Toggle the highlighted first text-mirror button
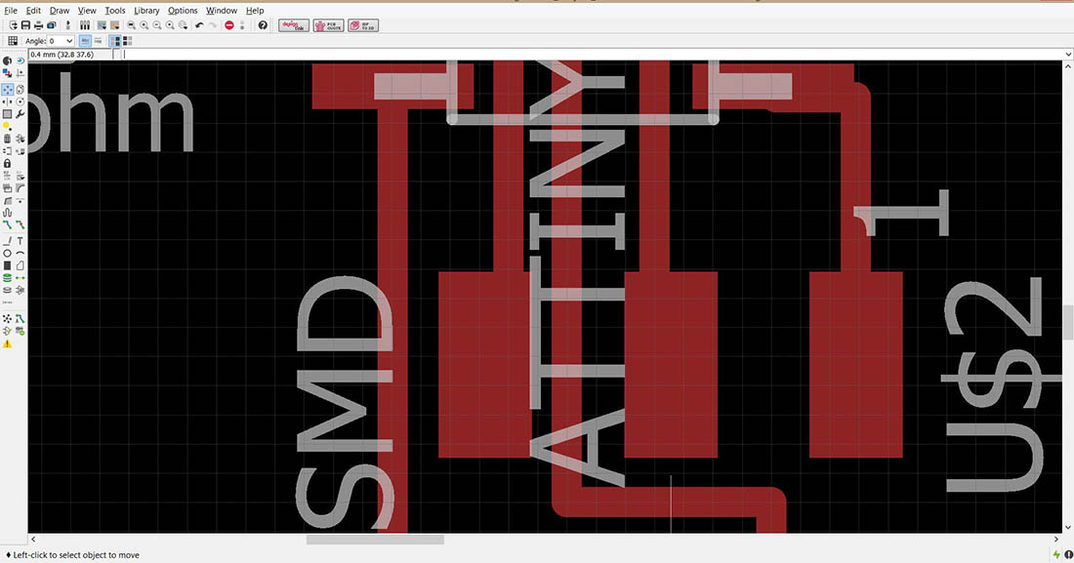Image resolution: width=1074 pixels, height=563 pixels. click(85, 40)
